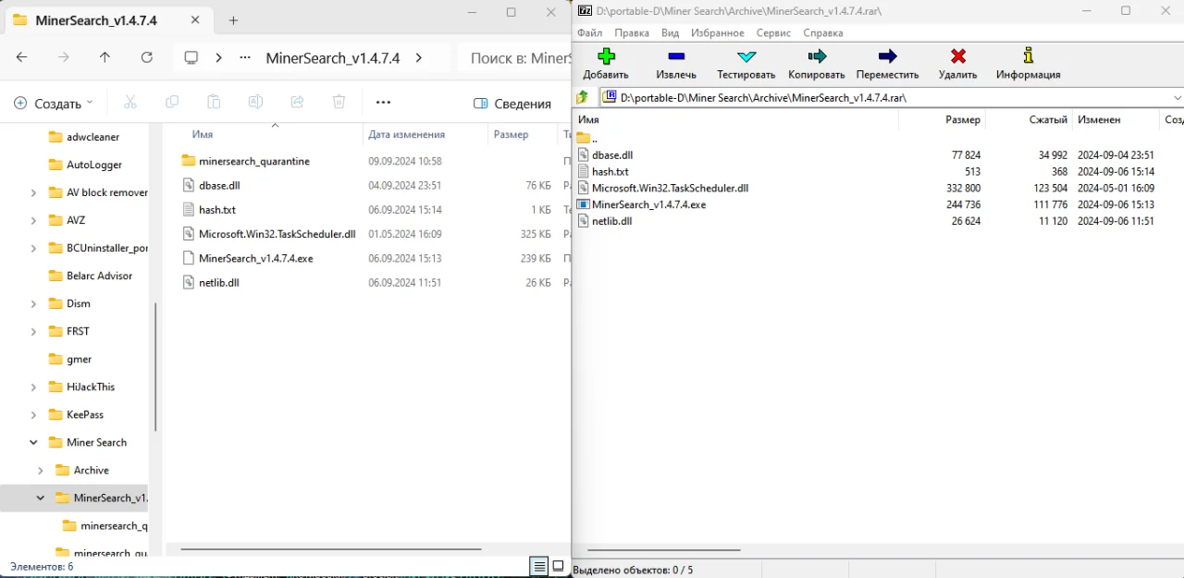Screen dimensions: 1184x578
Task: Open the Explorer three-dots more options menu
Action: pyautogui.click(x=383, y=103)
